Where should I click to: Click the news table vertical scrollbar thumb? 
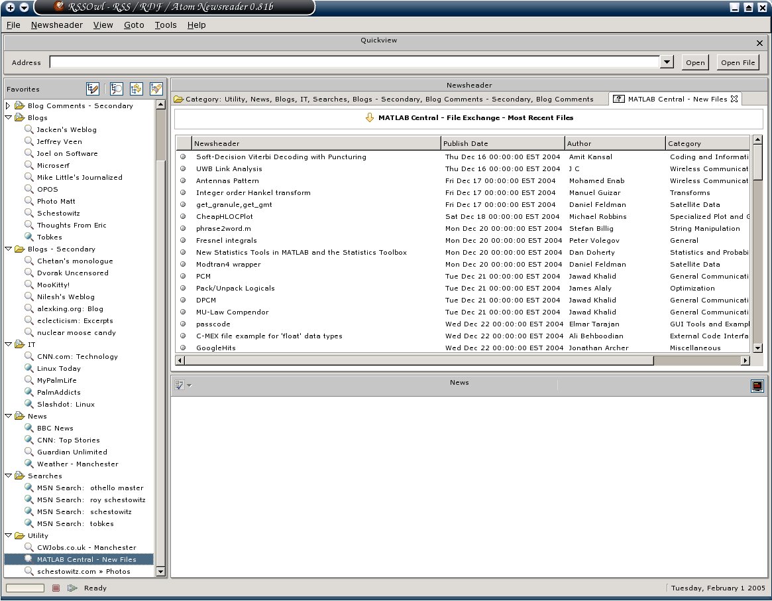point(757,163)
